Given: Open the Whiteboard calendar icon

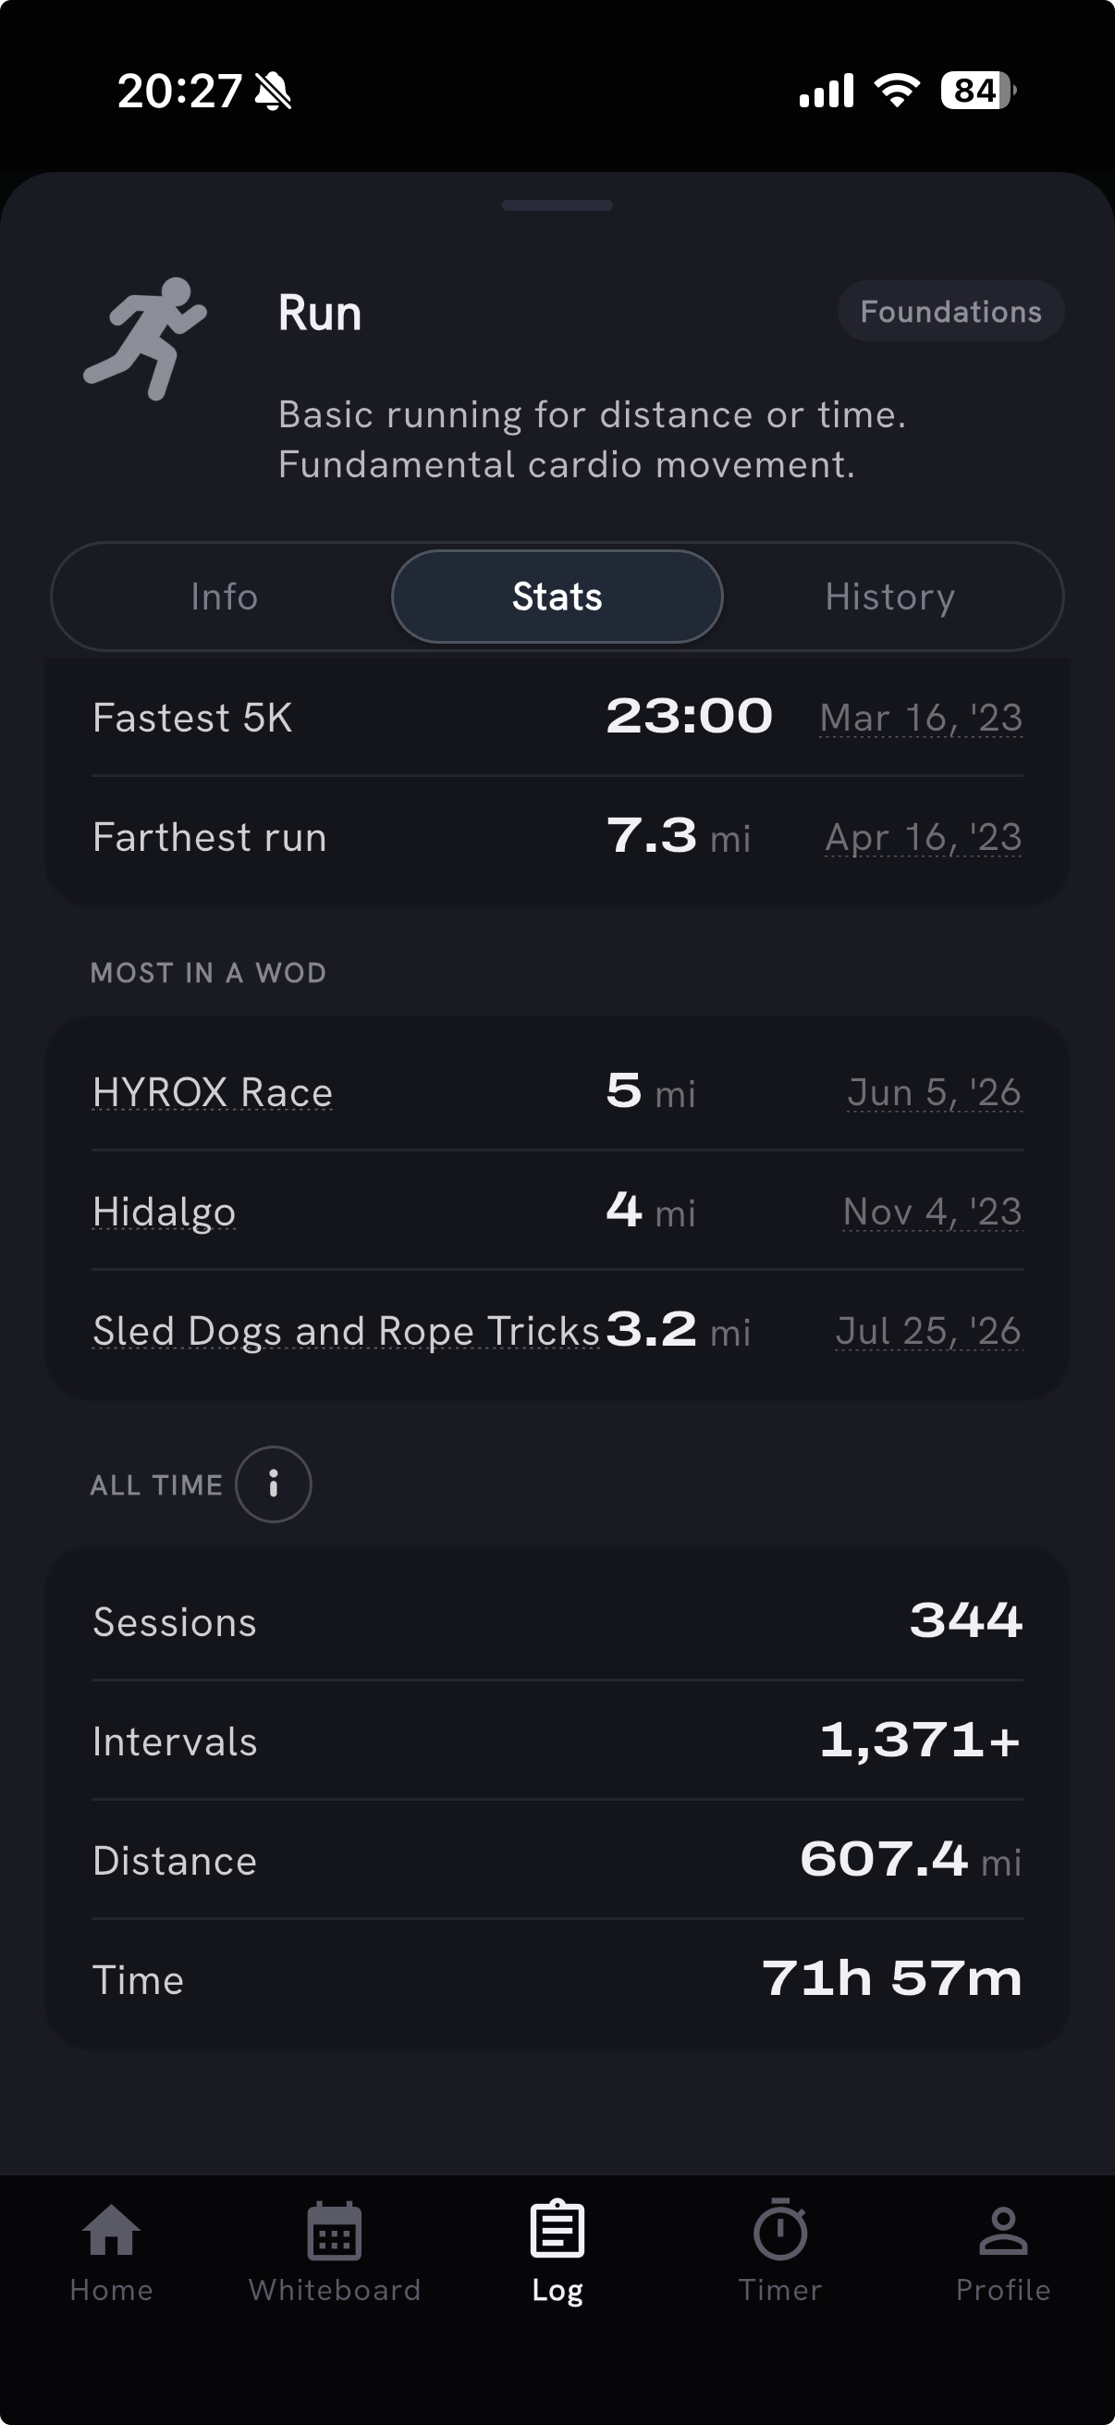Looking at the screenshot, I should [334, 2230].
